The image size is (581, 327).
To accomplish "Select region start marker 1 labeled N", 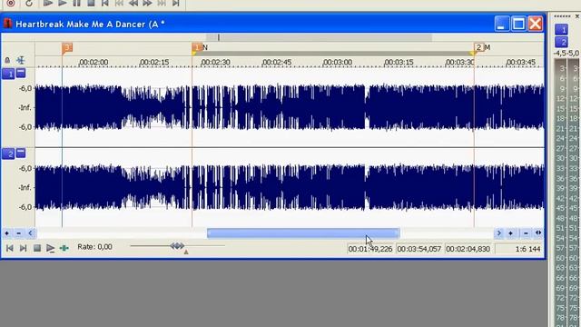I will coord(197,48).
